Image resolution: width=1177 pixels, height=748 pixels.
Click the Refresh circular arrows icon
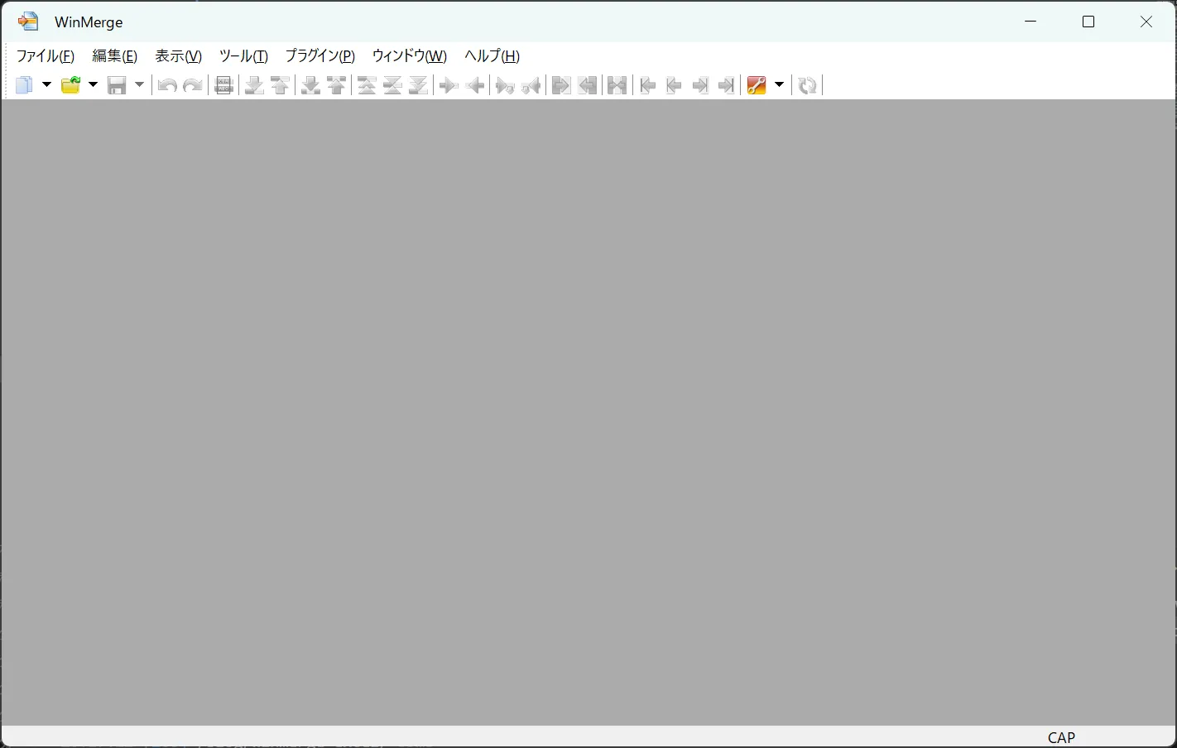click(x=807, y=85)
